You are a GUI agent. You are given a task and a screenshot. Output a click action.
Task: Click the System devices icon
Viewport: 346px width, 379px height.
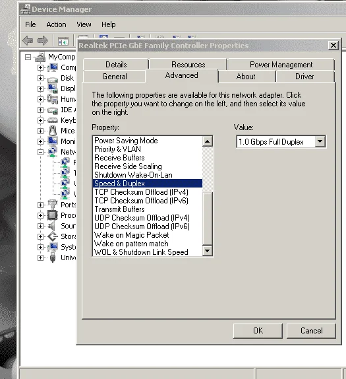tap(53, 247)
